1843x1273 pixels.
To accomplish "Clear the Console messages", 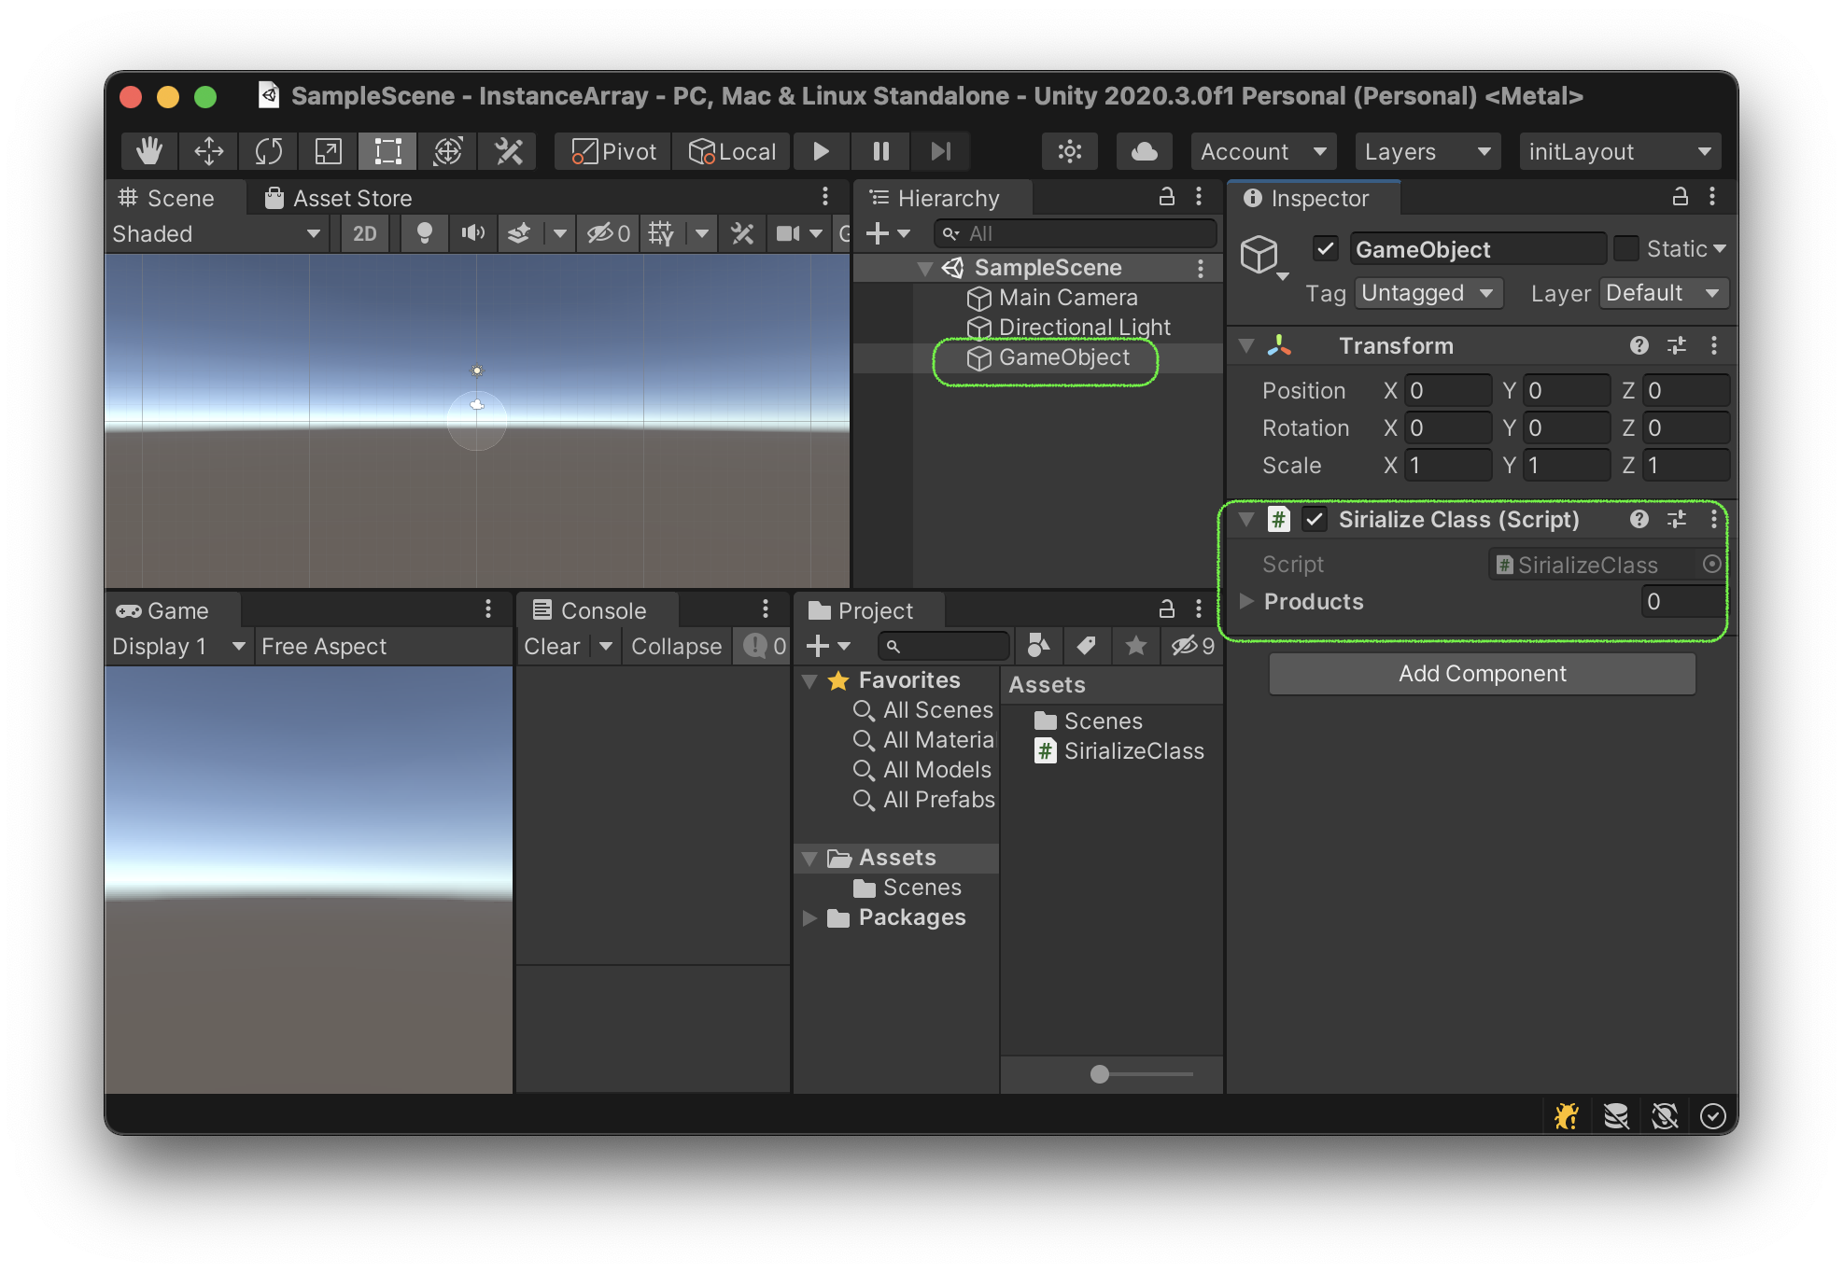I will click(552, 645).
